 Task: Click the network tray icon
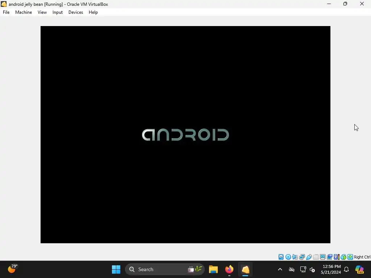(x=303, y=269)
